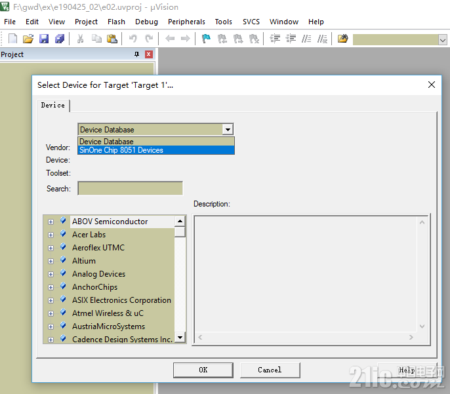
Task: Open the Debug menu
Action: point(146,22)
